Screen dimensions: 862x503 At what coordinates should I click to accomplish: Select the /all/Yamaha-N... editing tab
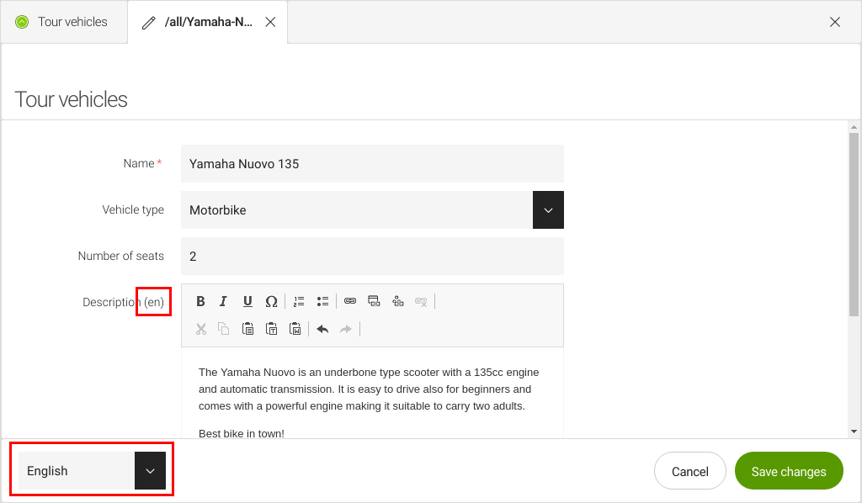pyautogui.click(x=207, y=22)
